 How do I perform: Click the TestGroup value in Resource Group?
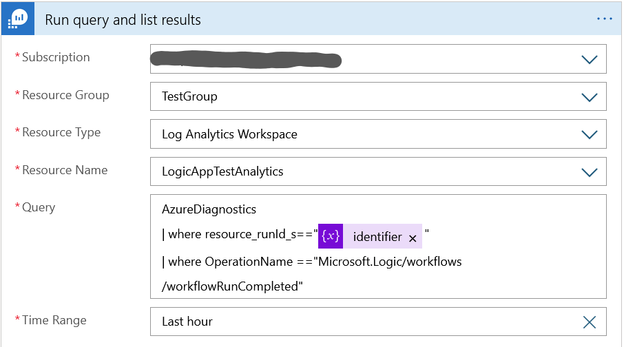pos(189,96)
